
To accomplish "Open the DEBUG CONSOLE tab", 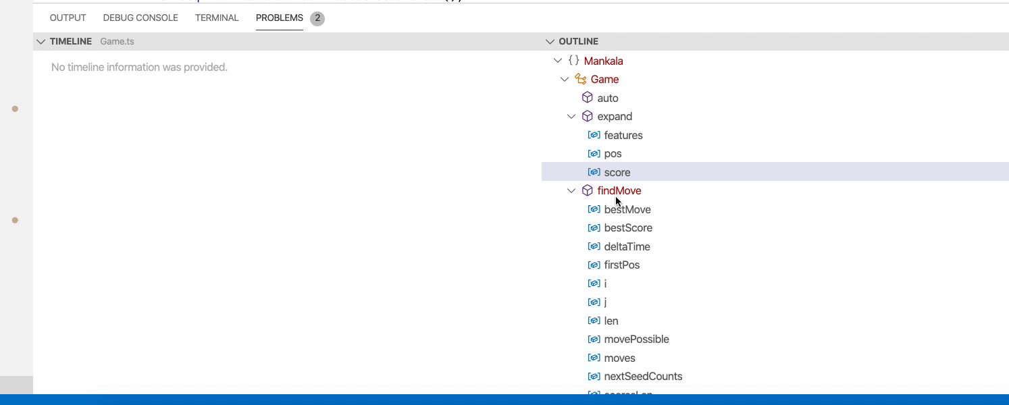I will click(140, 18).
